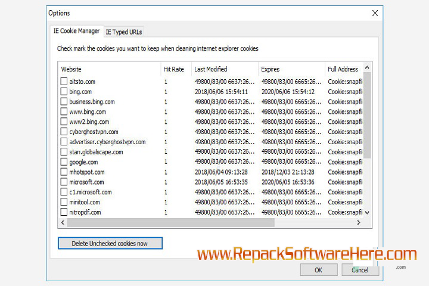Select the nitropdf.com entry
The width and height of the screenshot is (429, 286).
click(85, 212)
